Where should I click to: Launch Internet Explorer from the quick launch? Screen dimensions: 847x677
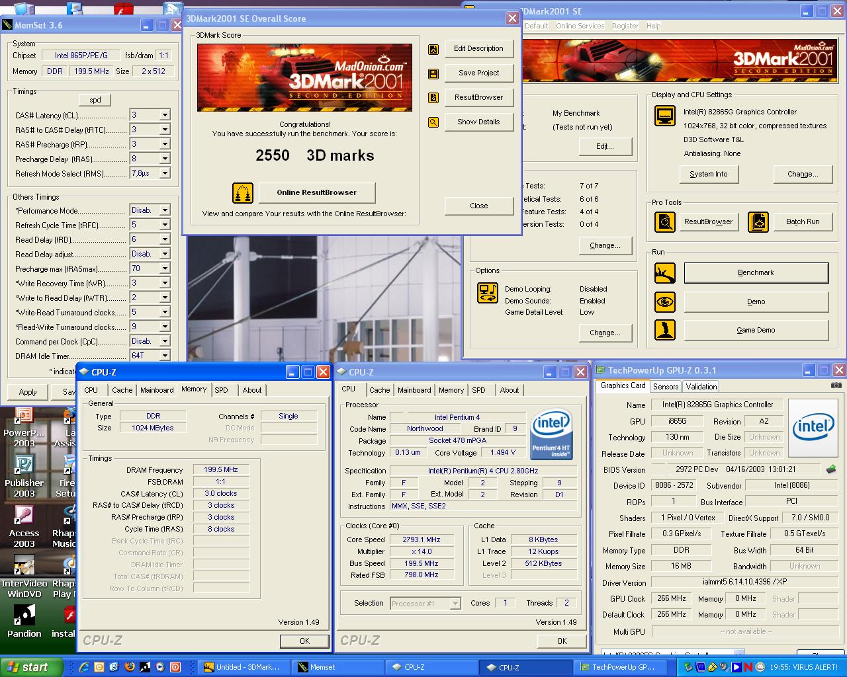click(x=84, y=667)
